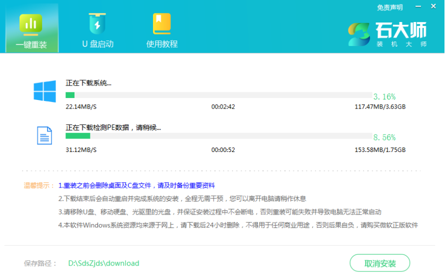
Task: Close the 石大师 installer window
Action: pyautogui.click(x=433, y=7)
